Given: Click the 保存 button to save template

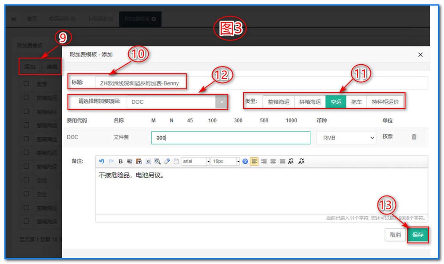Looking at the screenshot, I should click(417, 235).
